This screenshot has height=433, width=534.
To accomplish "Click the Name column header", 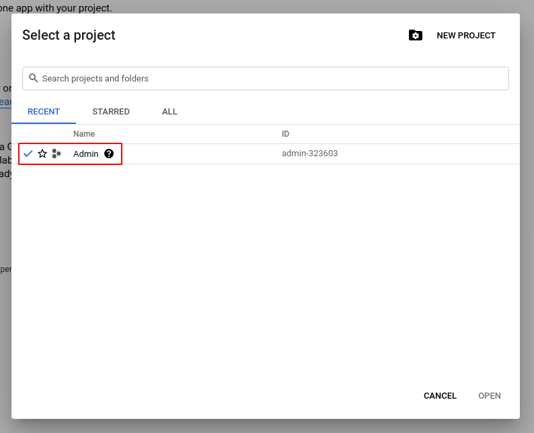I will click(x=84, y=134).
